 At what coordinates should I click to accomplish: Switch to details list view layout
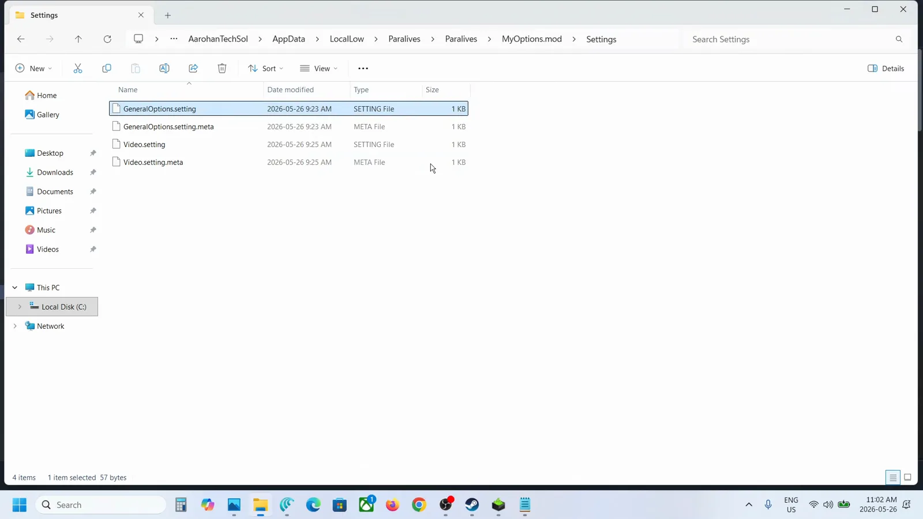892,477
